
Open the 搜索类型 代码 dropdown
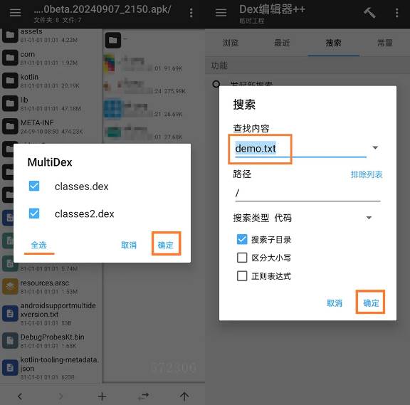[369, 218]
